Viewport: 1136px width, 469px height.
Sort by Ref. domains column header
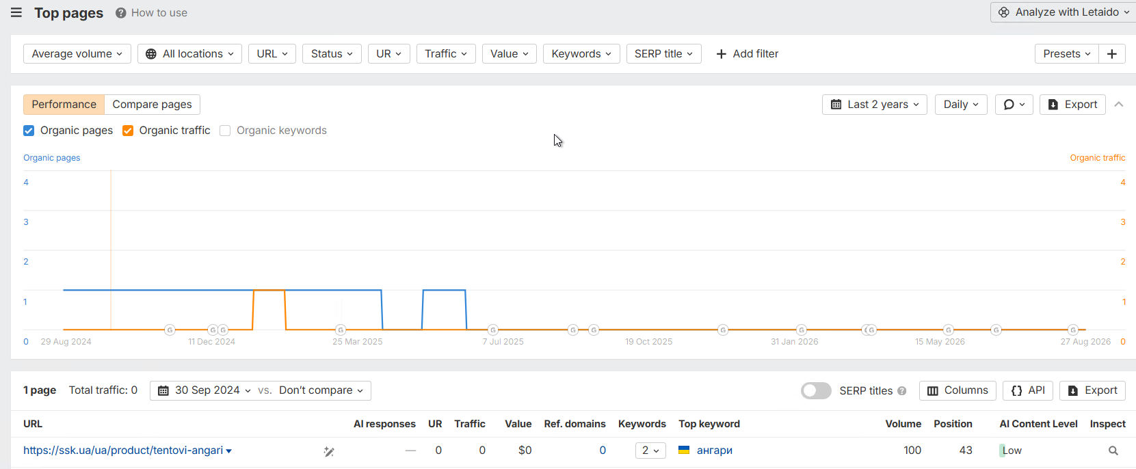click(574, 424)
